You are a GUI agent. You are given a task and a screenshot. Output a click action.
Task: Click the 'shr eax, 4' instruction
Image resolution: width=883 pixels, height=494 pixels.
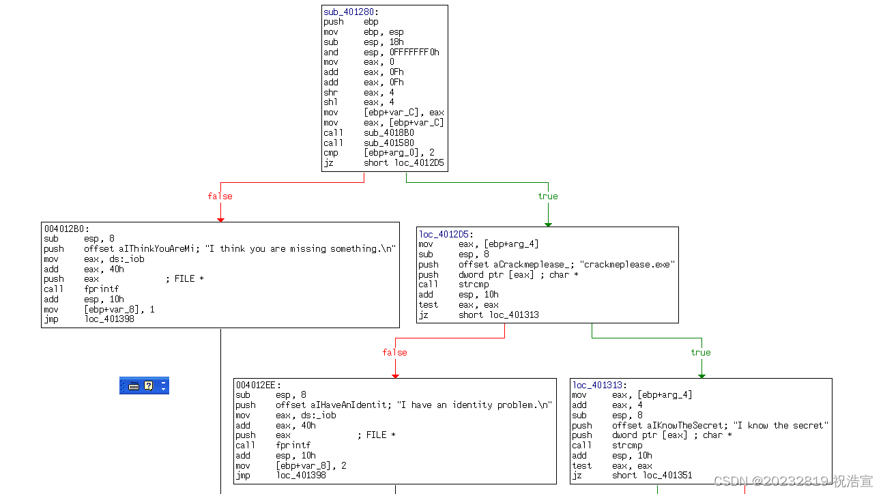359,92
